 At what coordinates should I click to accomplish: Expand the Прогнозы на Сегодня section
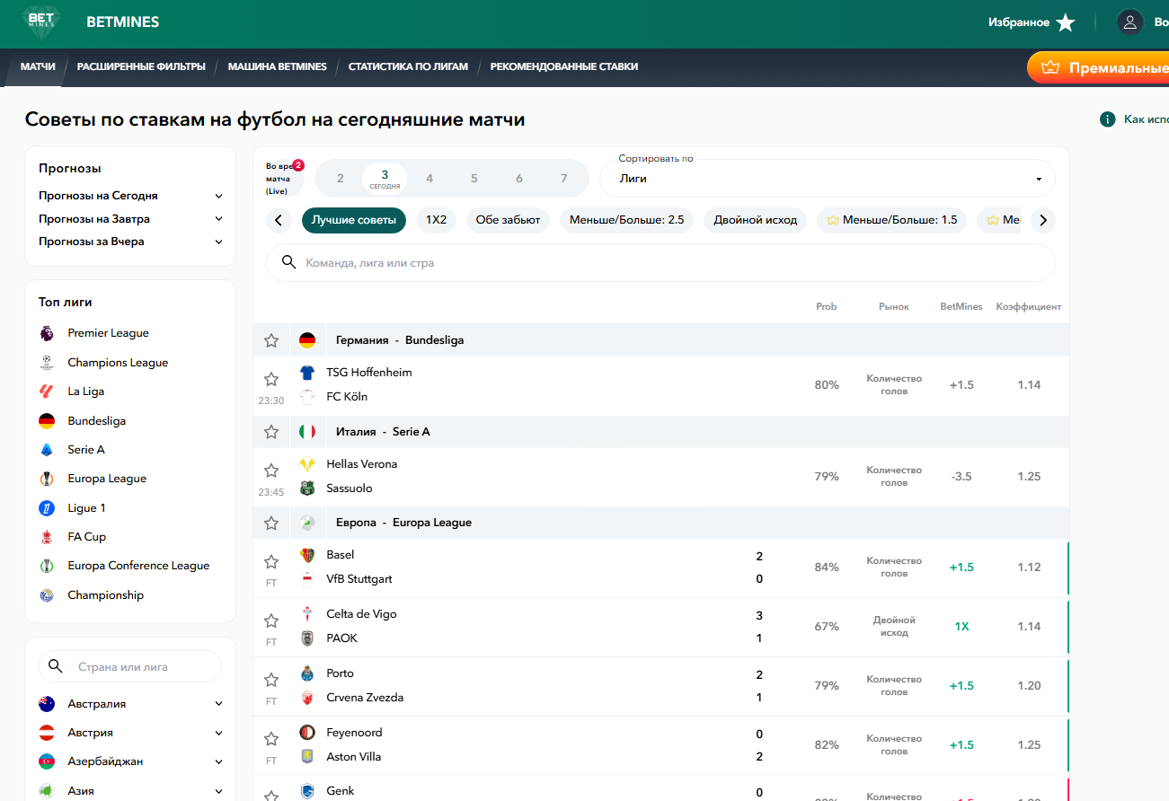click(218, 196)
